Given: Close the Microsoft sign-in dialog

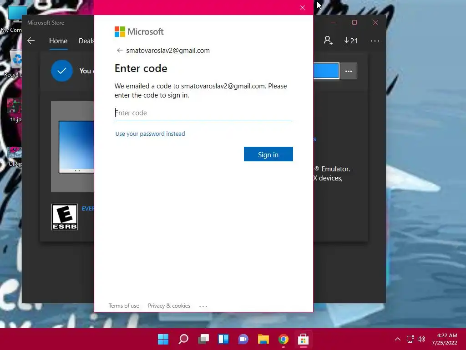Looking at the screenshot, I should pos(303,8).
